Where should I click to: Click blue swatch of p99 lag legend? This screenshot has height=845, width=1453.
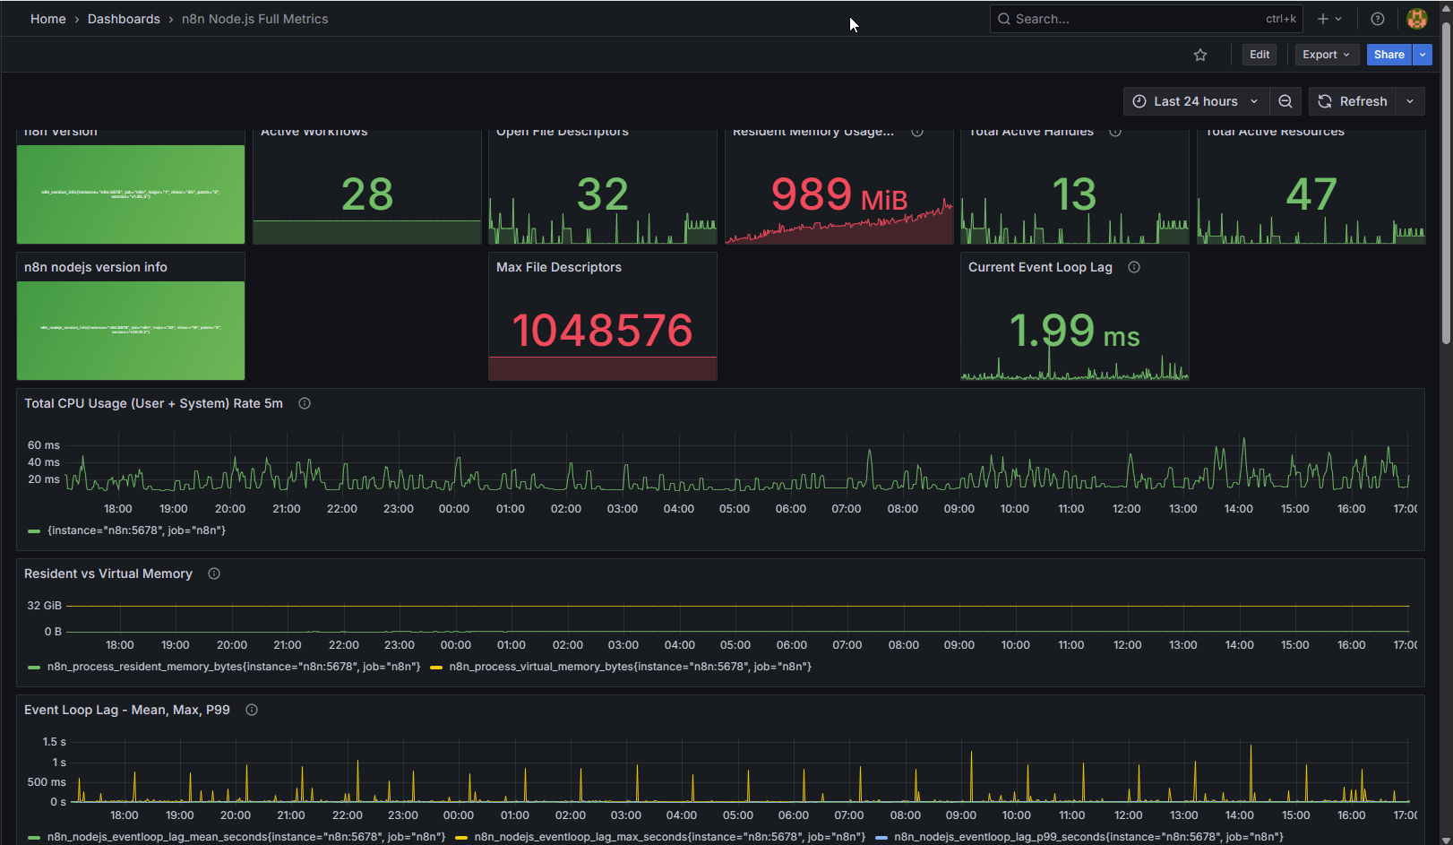[x=881, y=838]
